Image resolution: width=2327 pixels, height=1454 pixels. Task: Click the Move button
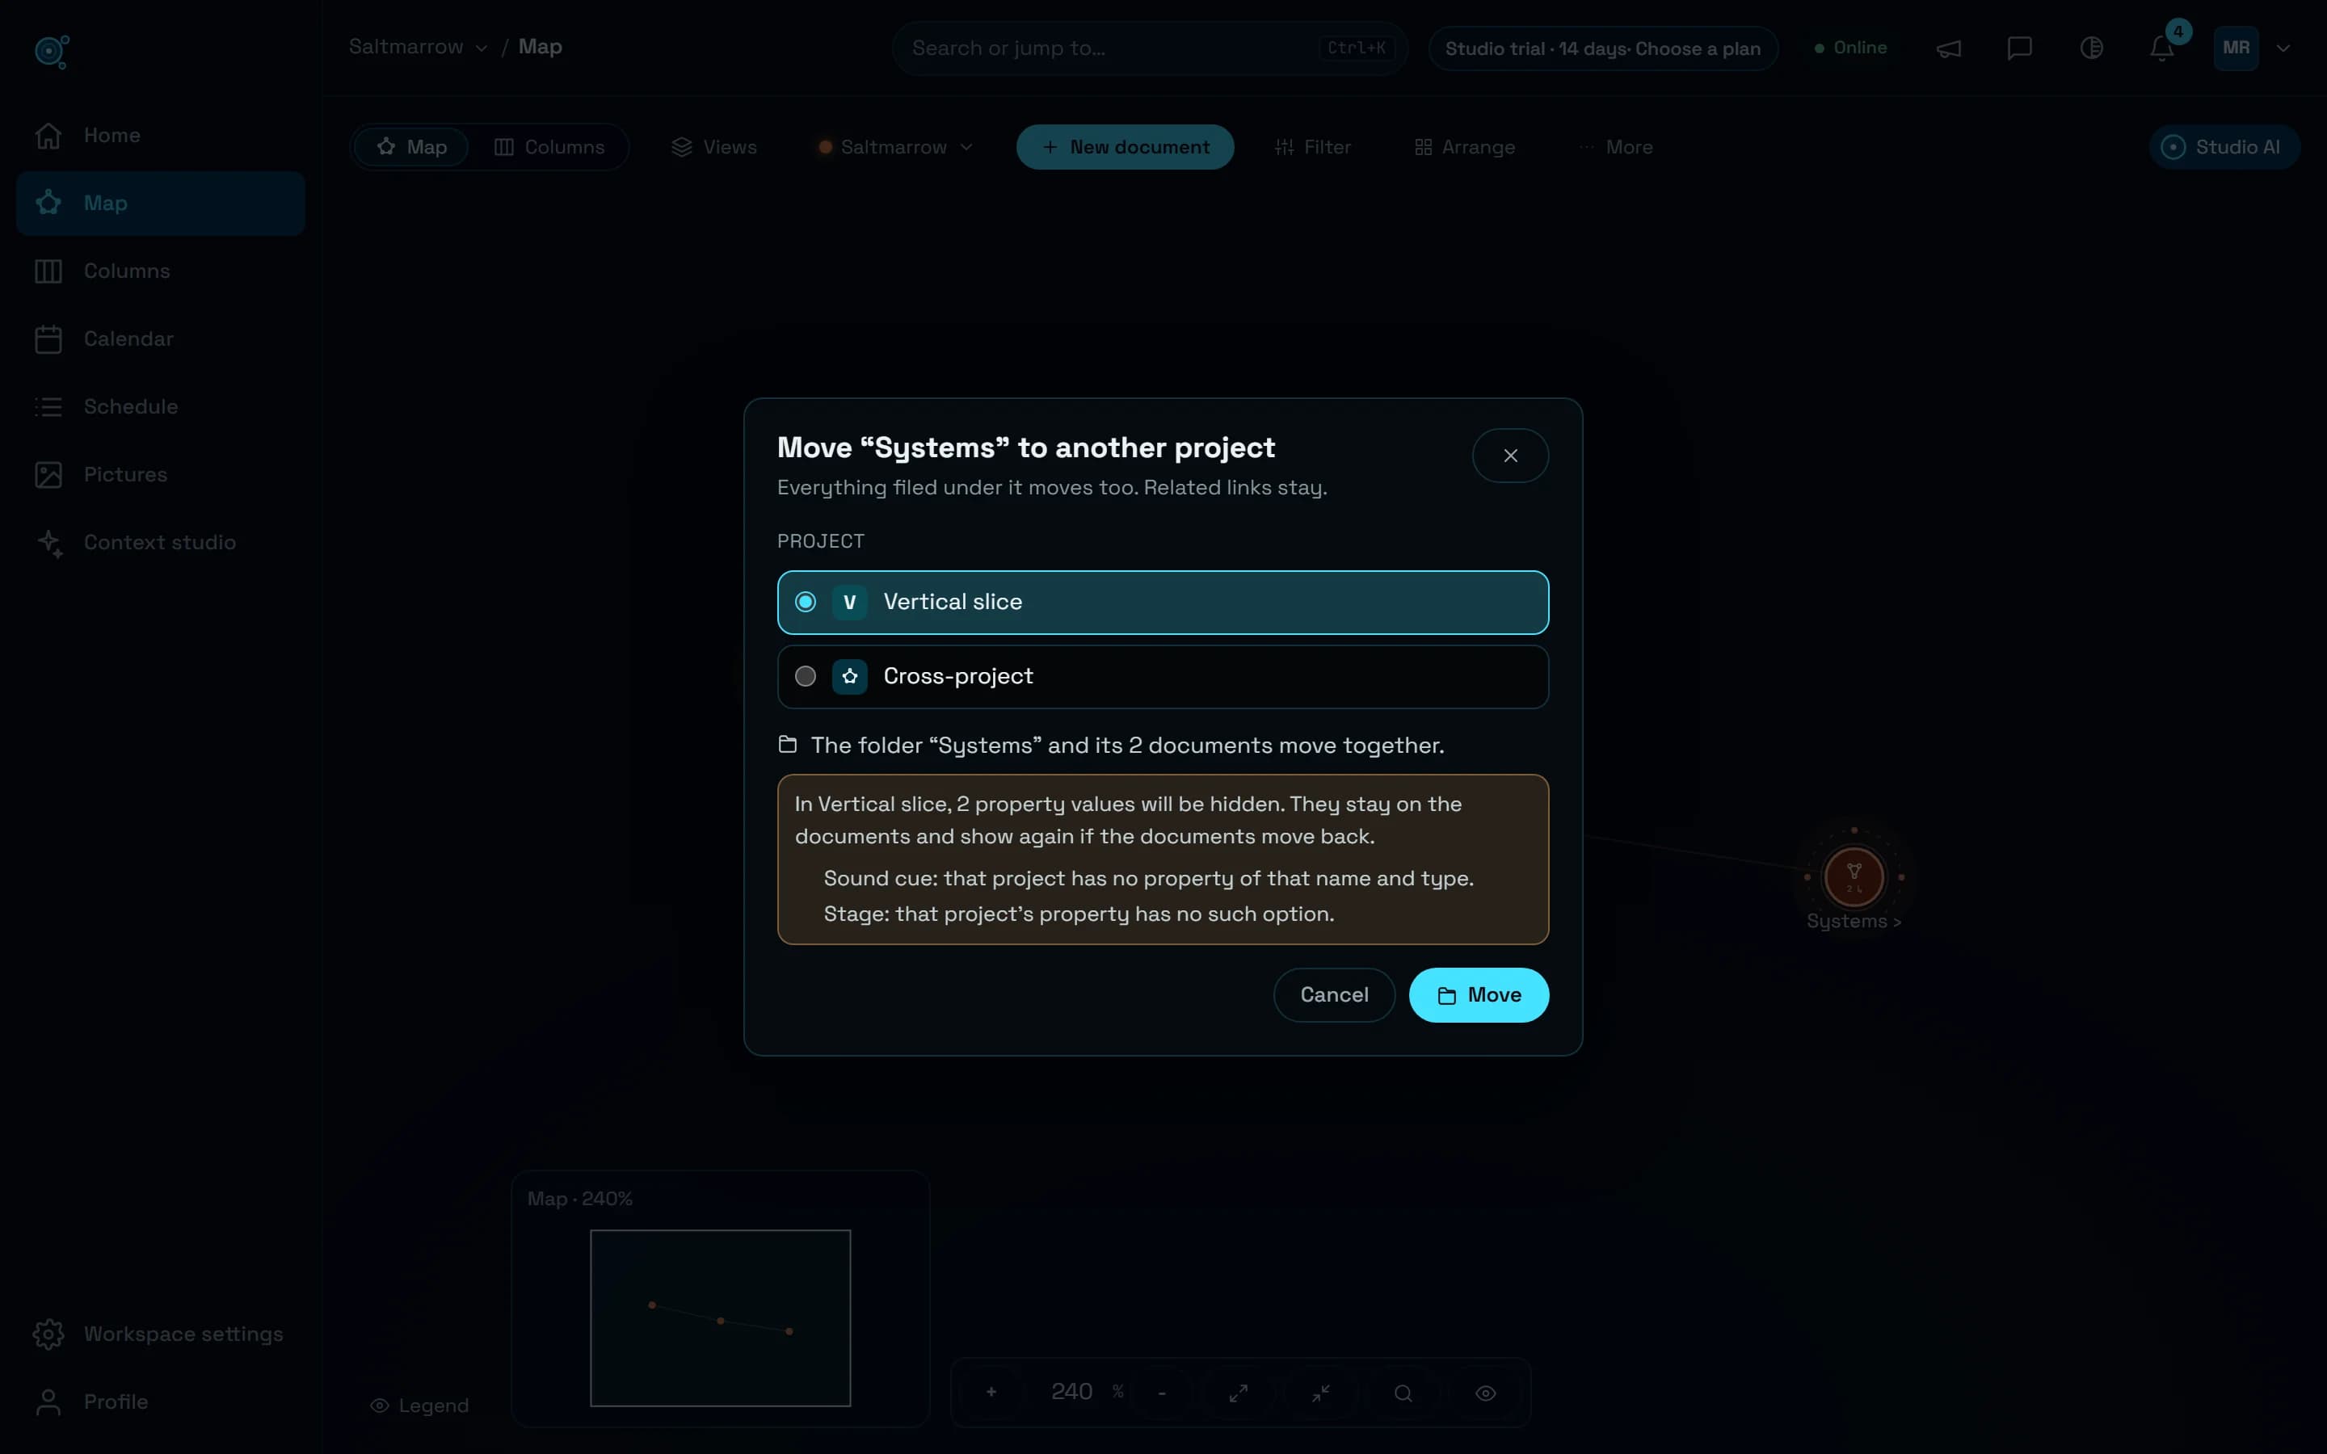tap(1479, 995)
